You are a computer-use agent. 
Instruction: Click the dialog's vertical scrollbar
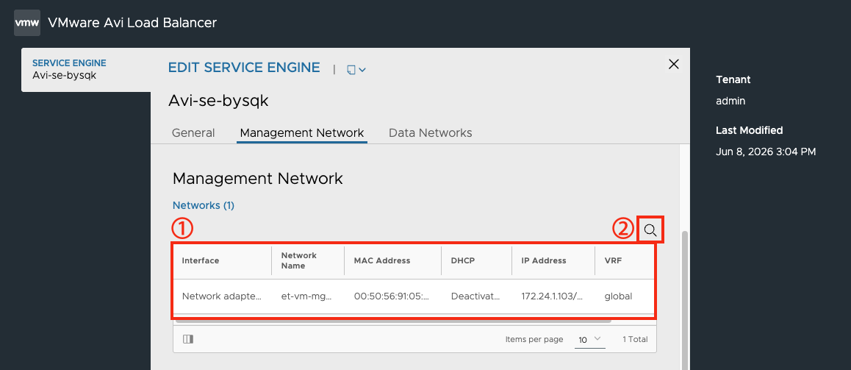tap(684, 300)
